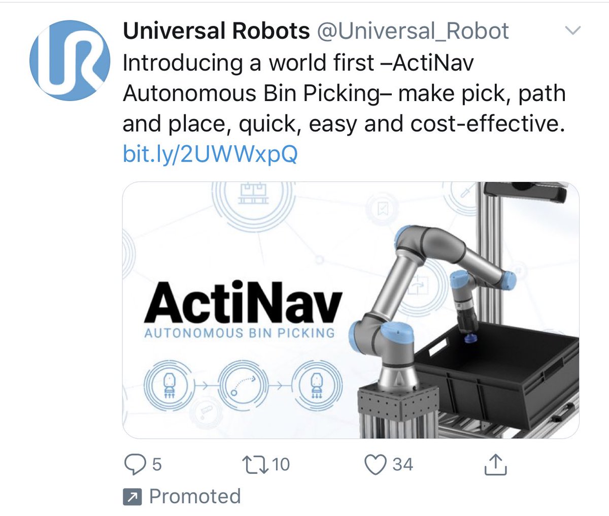This screenshot has width=609, height=516.
Task: Click the ActiNav promotional image card
Action: [x=351, y=310]
